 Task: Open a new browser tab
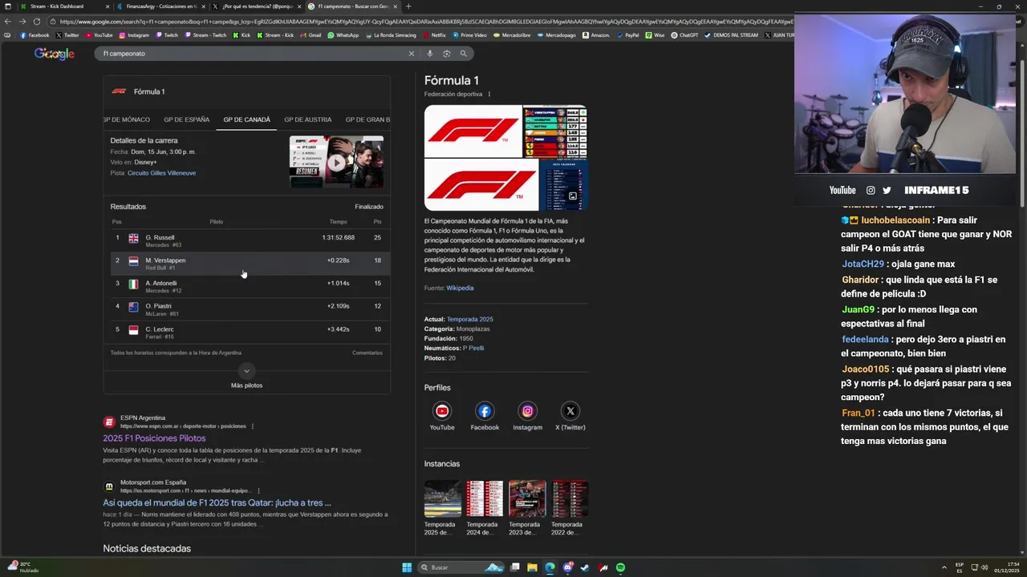click(x=408, y=6)
